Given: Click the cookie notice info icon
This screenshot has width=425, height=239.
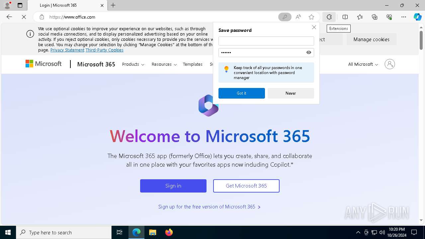Looking at the screenshot, I should click(30, 34).
